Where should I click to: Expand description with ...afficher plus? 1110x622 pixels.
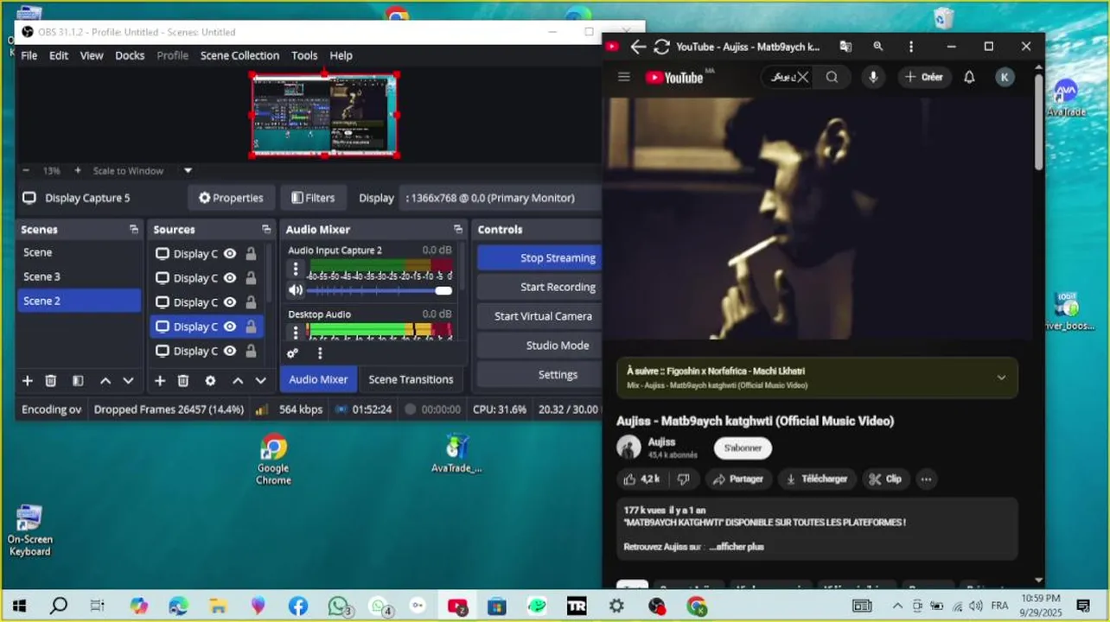click(736, 547)
